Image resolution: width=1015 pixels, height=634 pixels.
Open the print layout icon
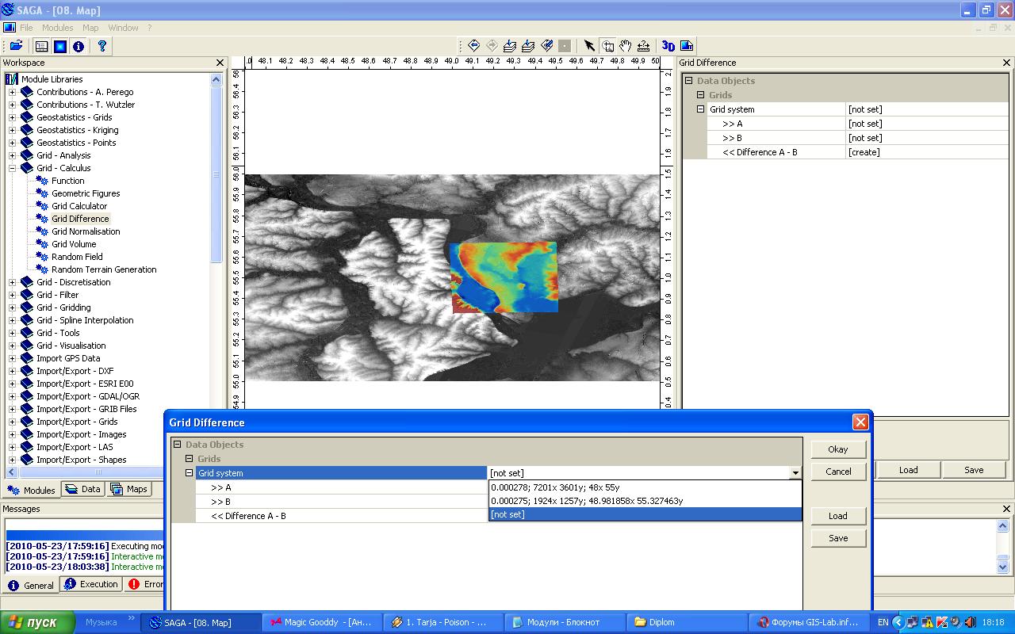[x=687, y=46]
